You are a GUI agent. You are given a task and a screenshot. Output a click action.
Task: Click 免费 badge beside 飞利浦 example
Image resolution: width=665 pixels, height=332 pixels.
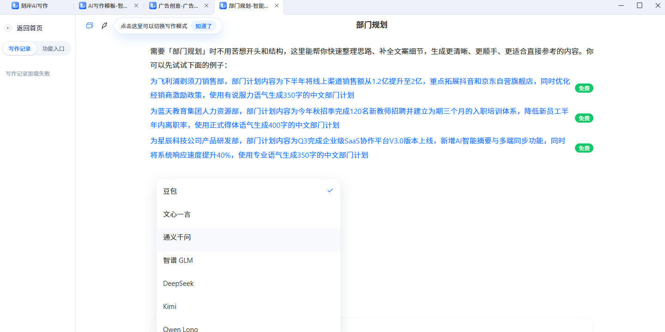click(x=584, y=88)
